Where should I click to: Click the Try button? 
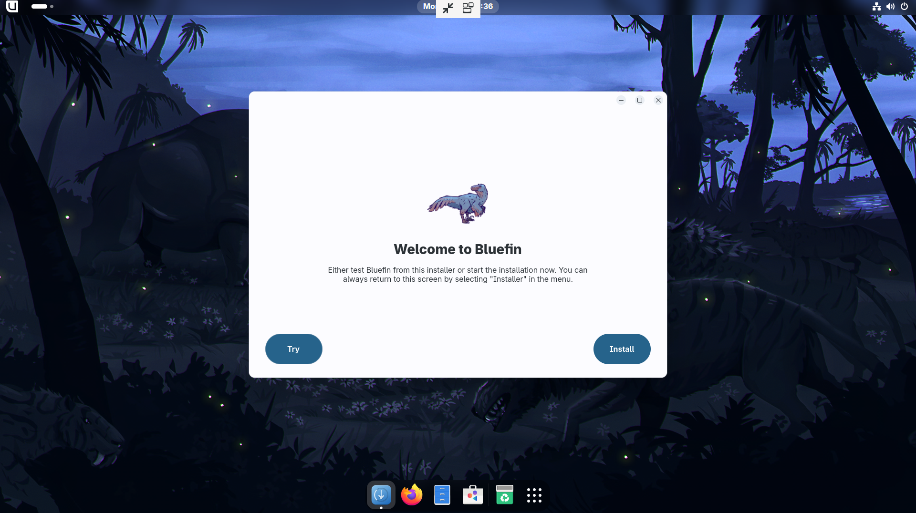(x=293, y=349)
